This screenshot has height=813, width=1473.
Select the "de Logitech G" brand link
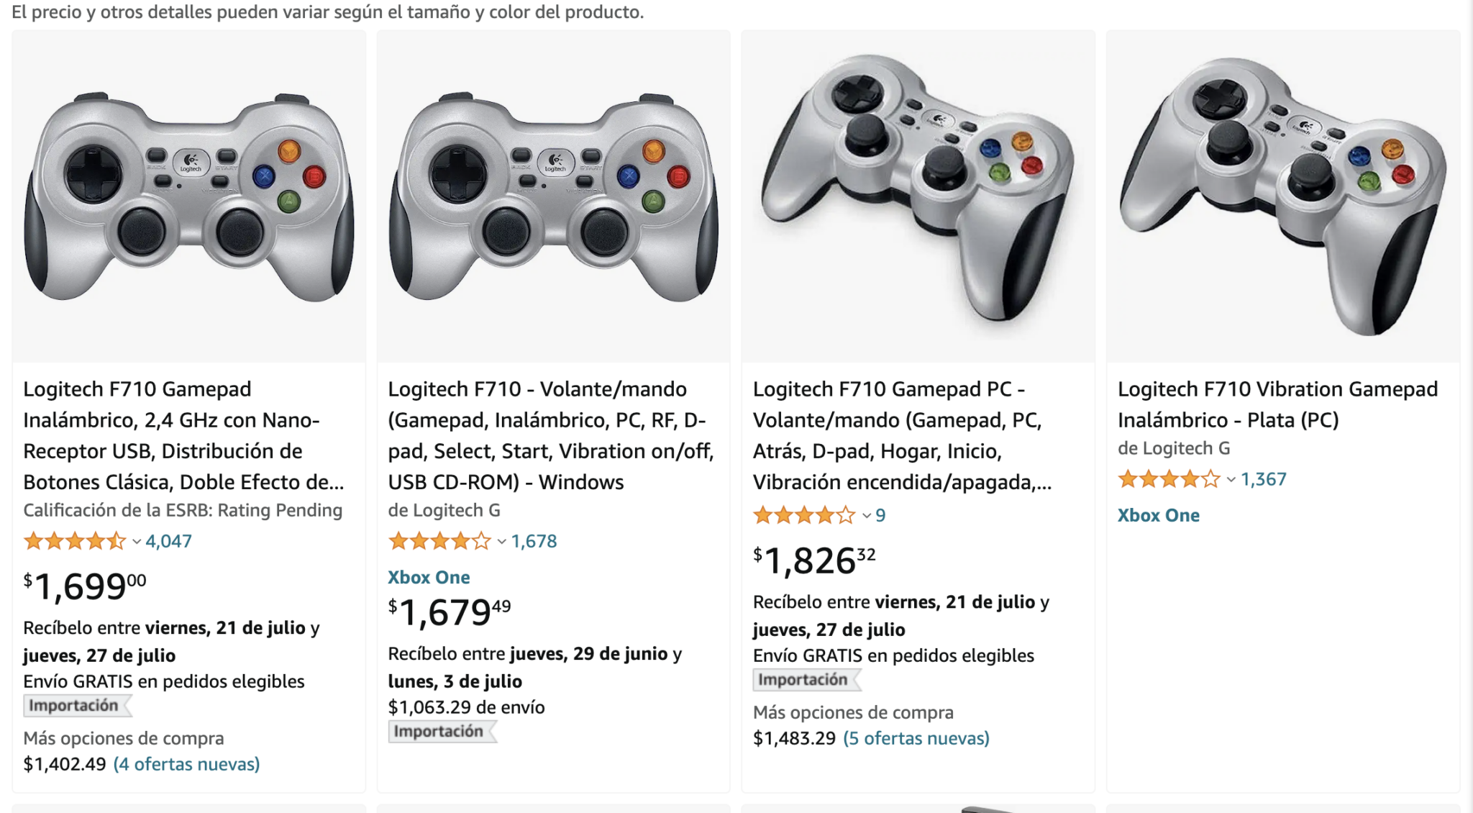click(442, 510)
